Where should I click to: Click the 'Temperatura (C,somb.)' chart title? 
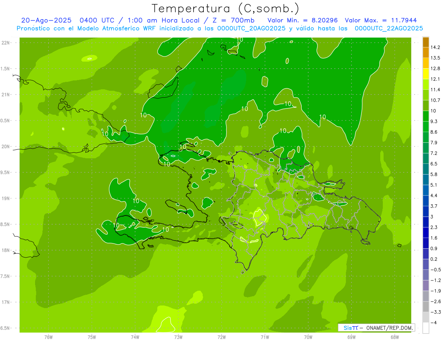225,8
